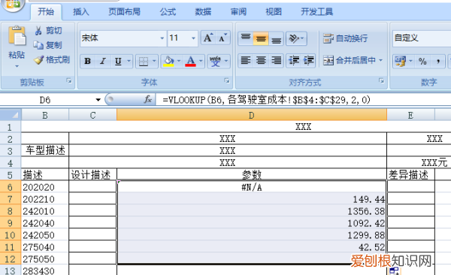451x275 pixels.
Task: Center cell text horizontally
Action: [261, 60]
